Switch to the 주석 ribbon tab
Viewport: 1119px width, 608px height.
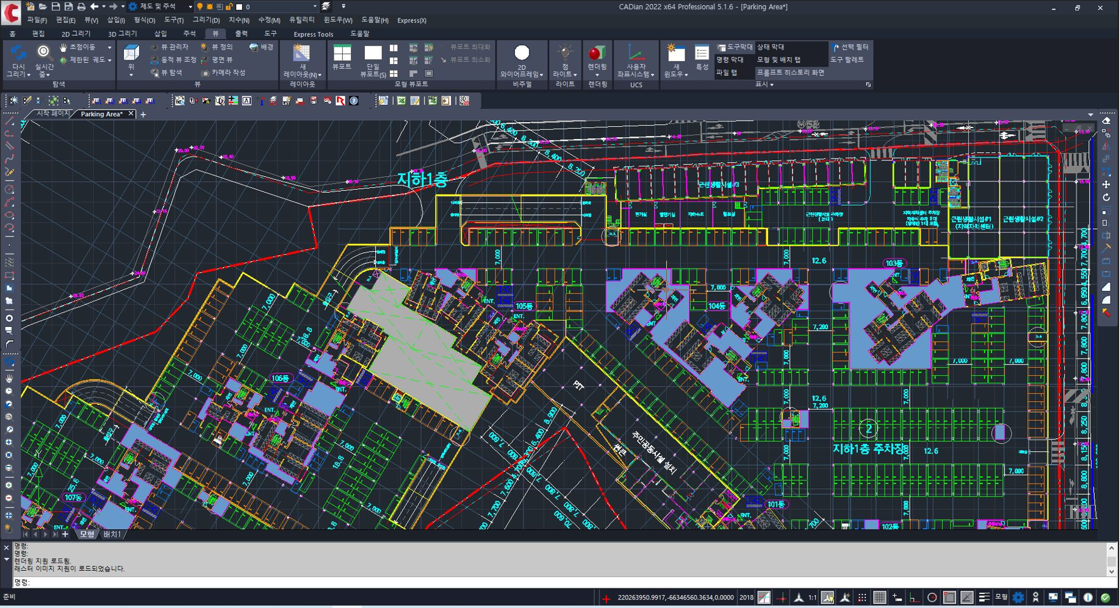pos(189,34)
